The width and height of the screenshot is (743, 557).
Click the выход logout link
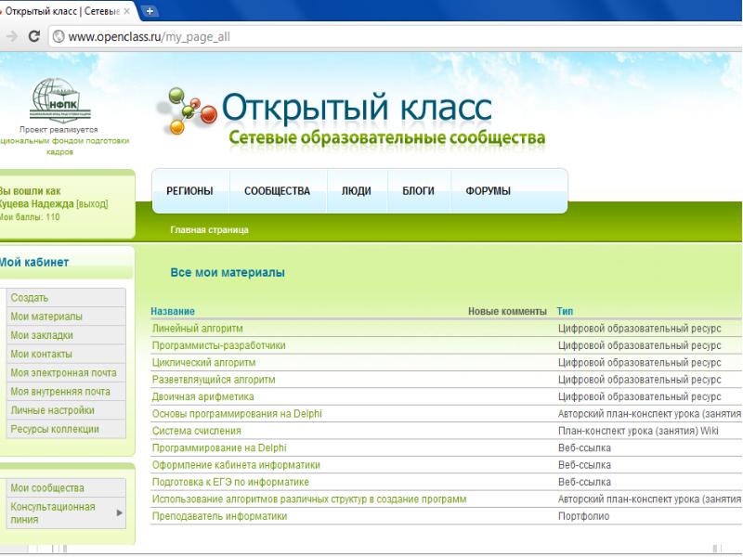pos(92,204)
